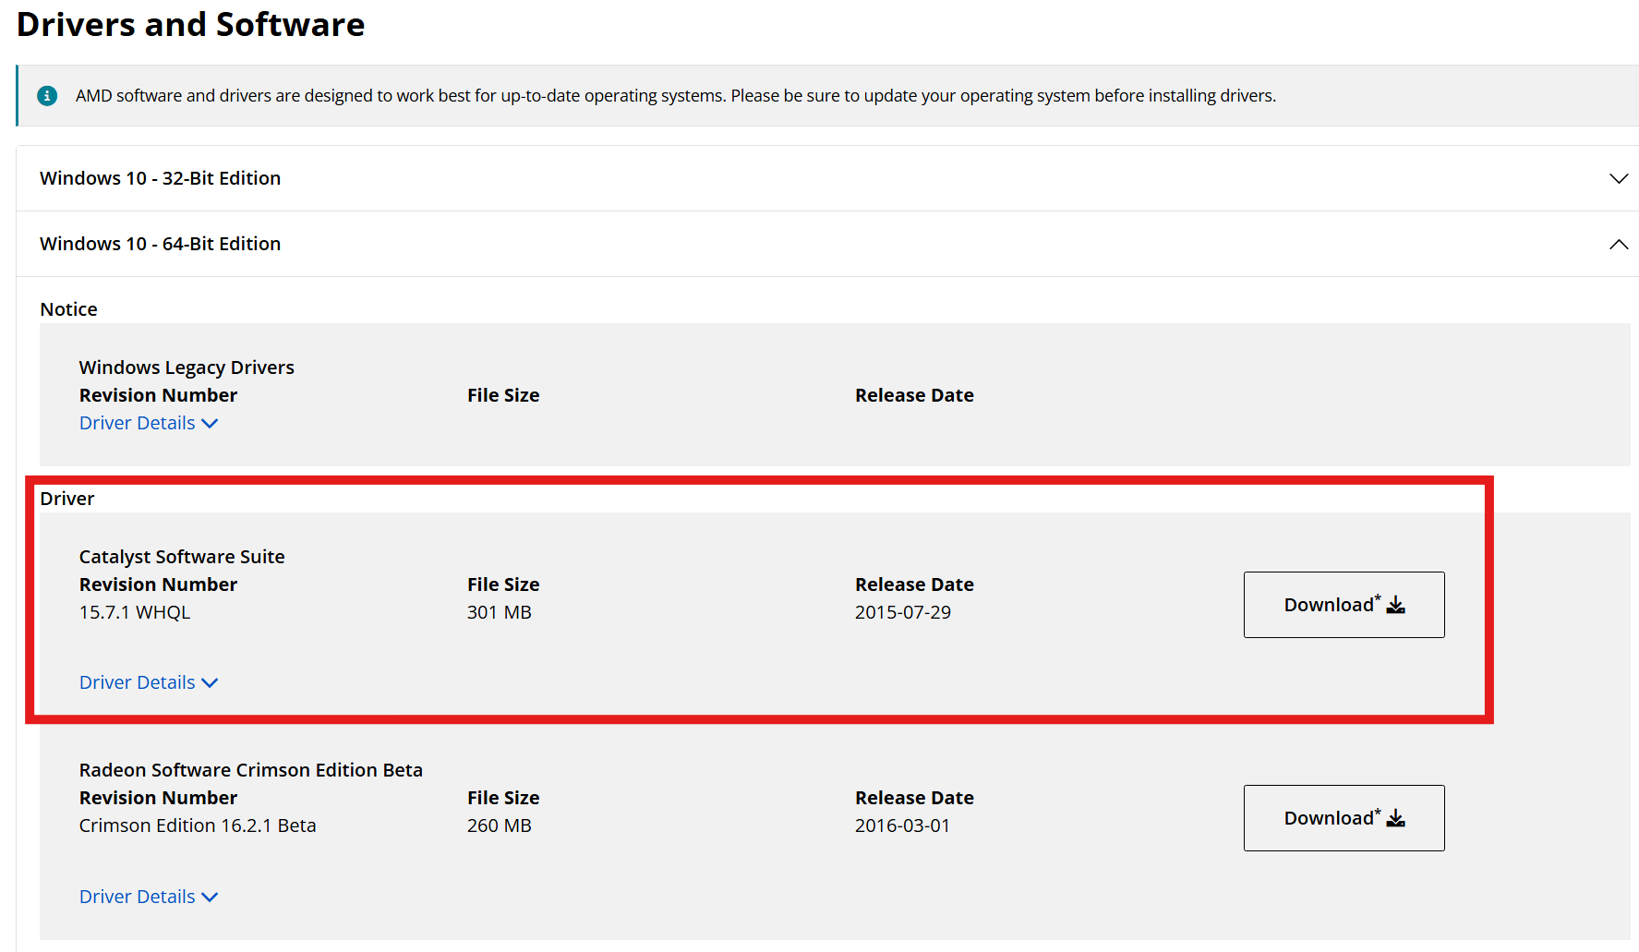The width and height of the screenshot is (1639, 952).
Task: Select the "301 MB" file size value
Action: tap(500, 612)
